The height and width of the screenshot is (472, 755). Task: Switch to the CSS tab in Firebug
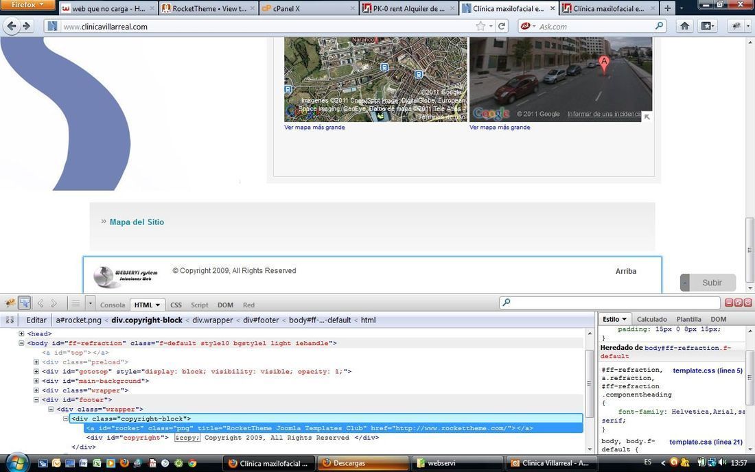coord(176,305)
